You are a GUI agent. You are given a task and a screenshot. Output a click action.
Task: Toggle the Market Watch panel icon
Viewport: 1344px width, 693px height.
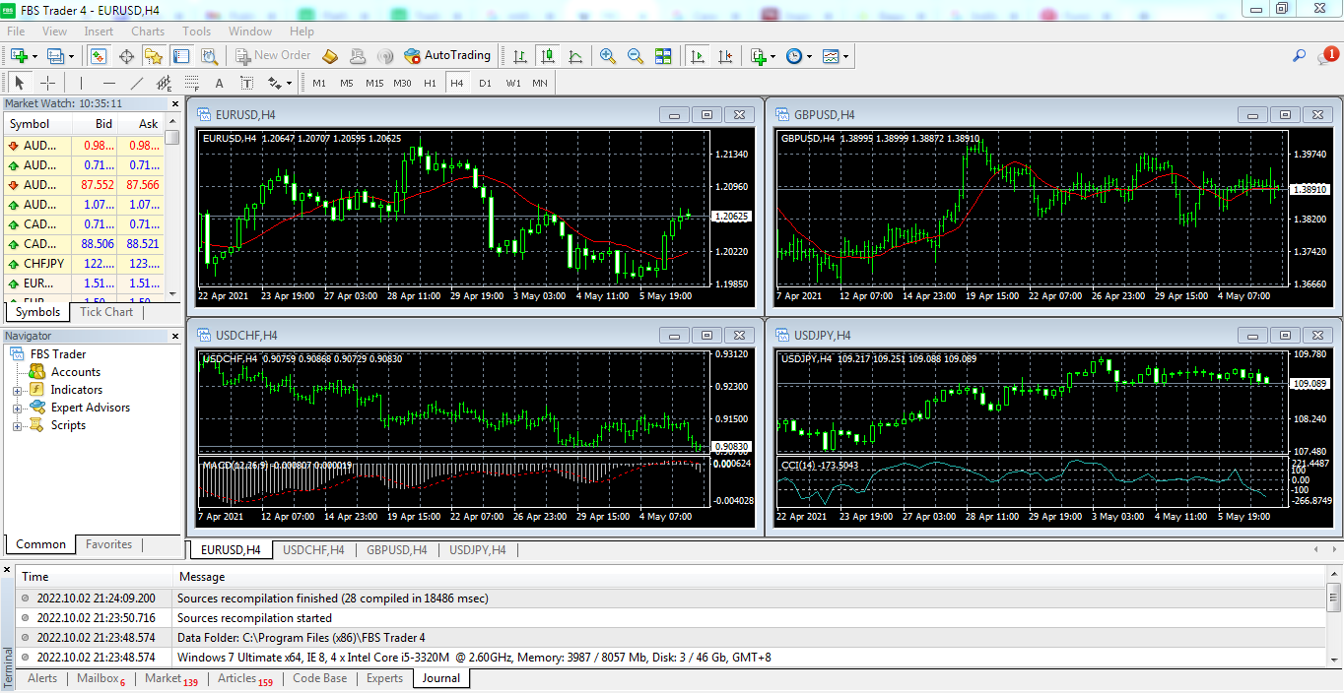[99, 56]
